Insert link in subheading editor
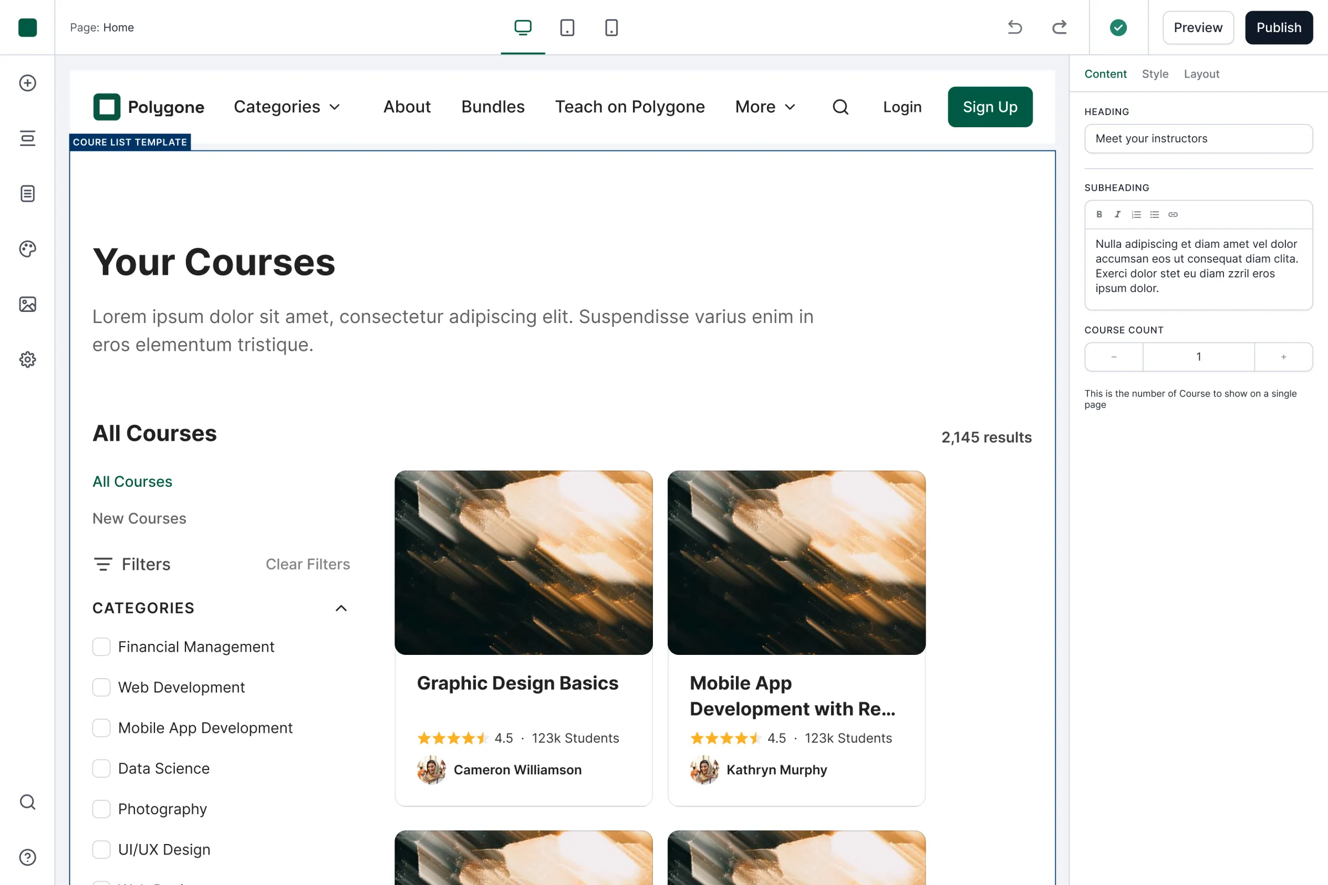Screen dimensions: 1328x885 [x=1173, y=215]
